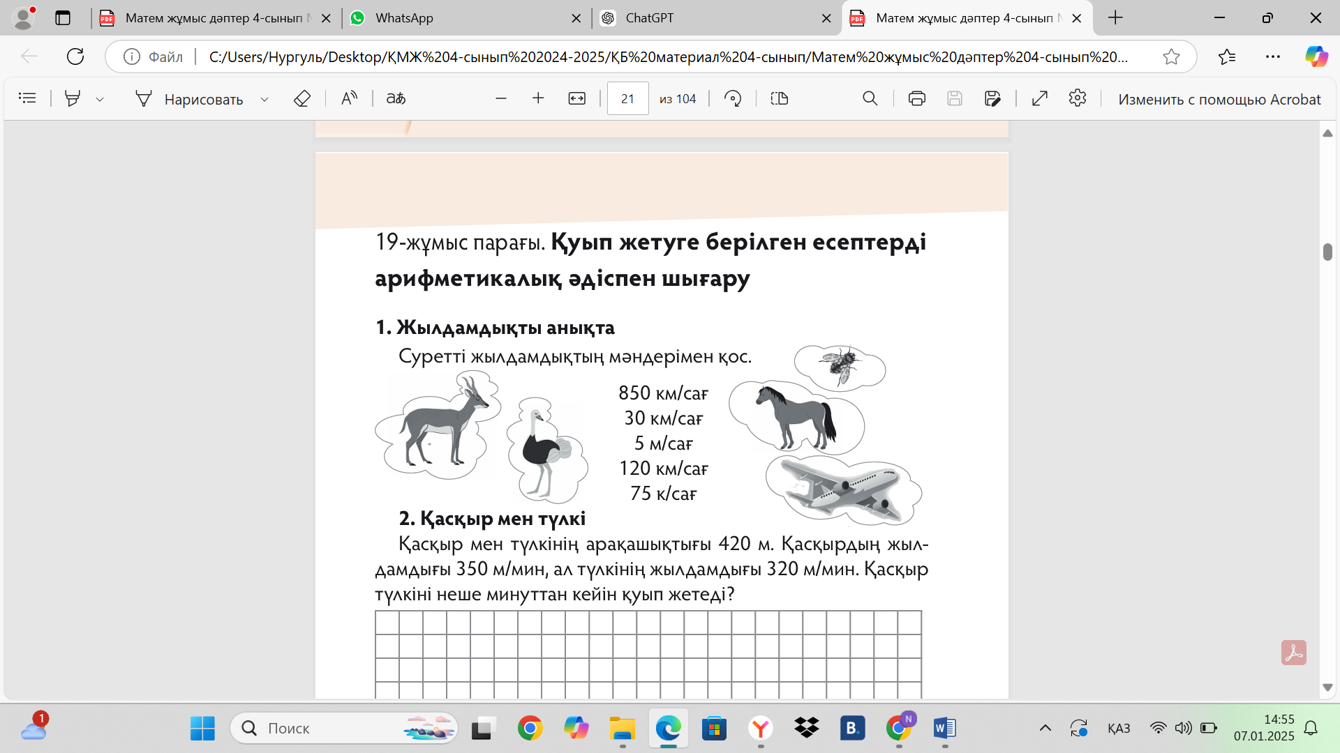
Task: Print the PDF document
Action: pos(916,98)
